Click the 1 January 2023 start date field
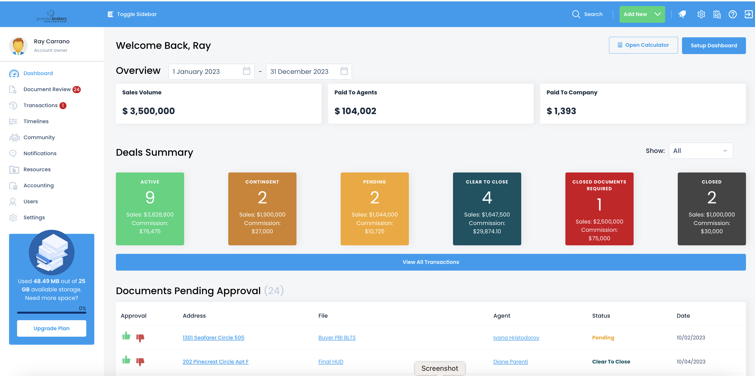The height and width of the screenshot is (376, 755). pyautogui.click(x=211, y=71)
